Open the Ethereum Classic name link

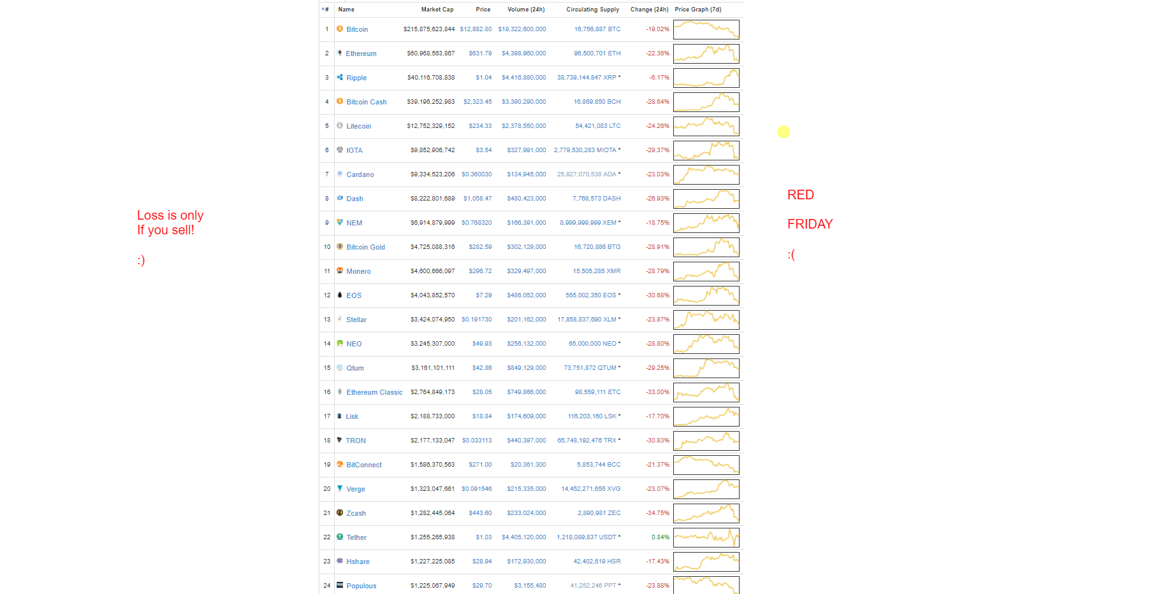pos(374,392)
